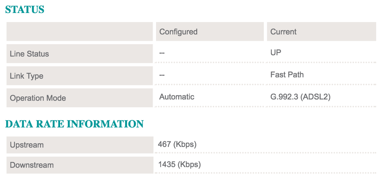
Task: Select the Automatic configured mode value
Action: (177, 97)
